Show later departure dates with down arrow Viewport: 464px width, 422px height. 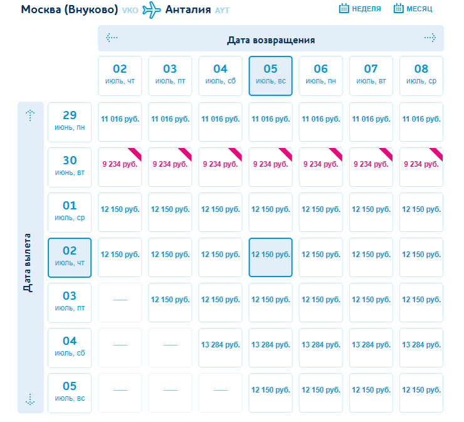click(x=30, y=399)
